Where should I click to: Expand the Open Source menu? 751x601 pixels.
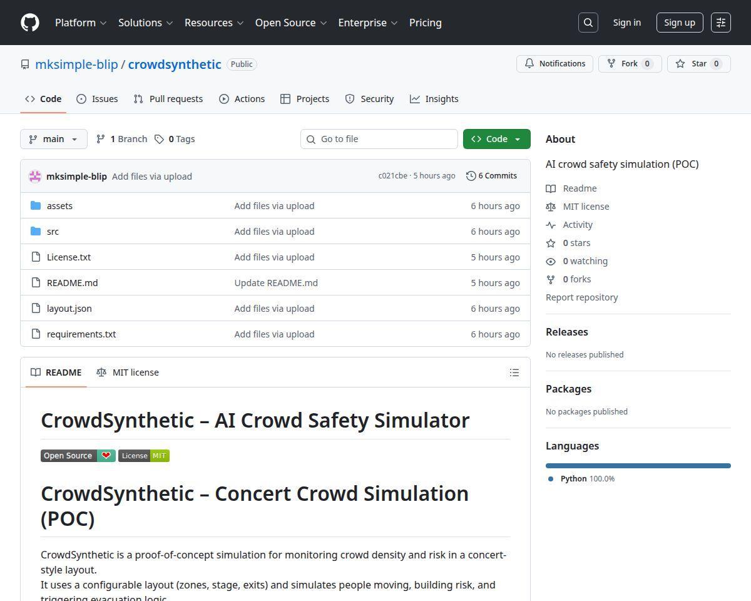coord(291,23)
